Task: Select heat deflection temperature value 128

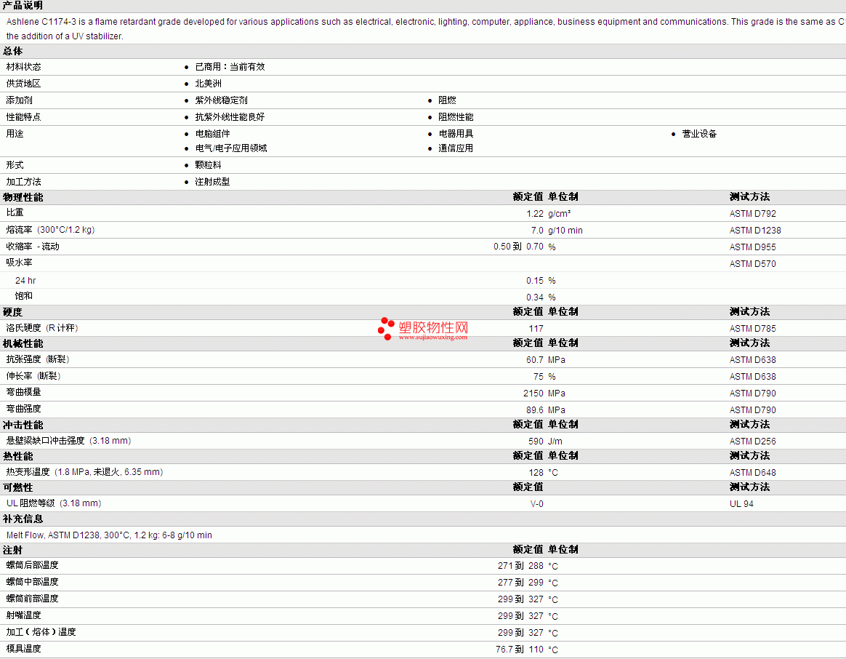Action: [x=536, y=473]
